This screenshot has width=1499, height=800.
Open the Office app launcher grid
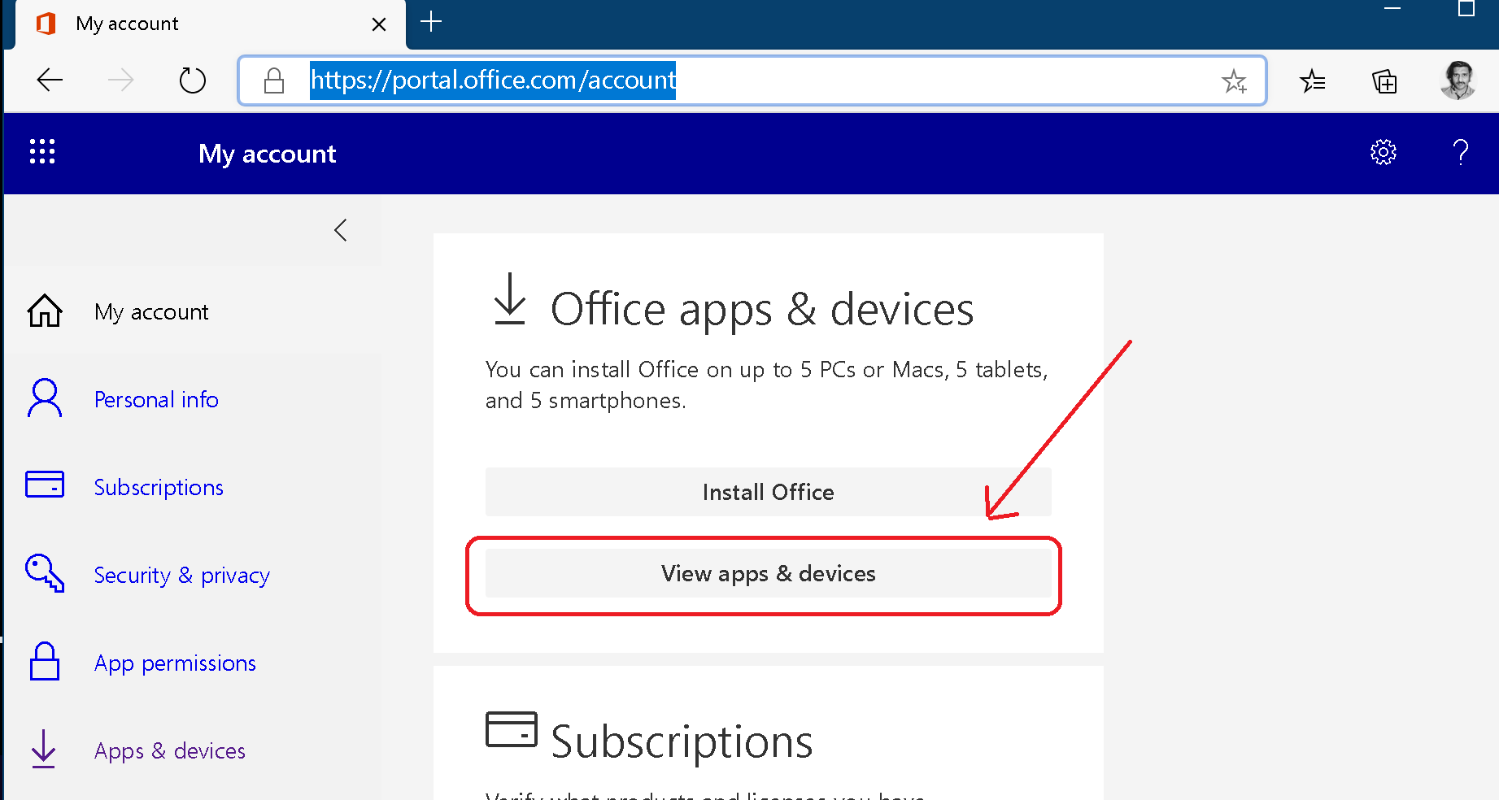(x=41, y=151)
